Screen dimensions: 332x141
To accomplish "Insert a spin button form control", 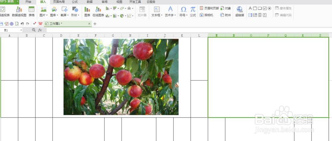I will (x=265, y=15).
